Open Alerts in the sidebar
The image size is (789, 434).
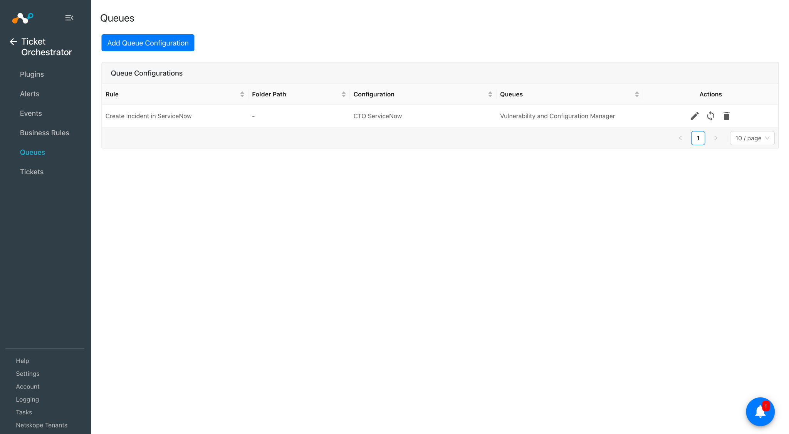click(x=30, y=94)
